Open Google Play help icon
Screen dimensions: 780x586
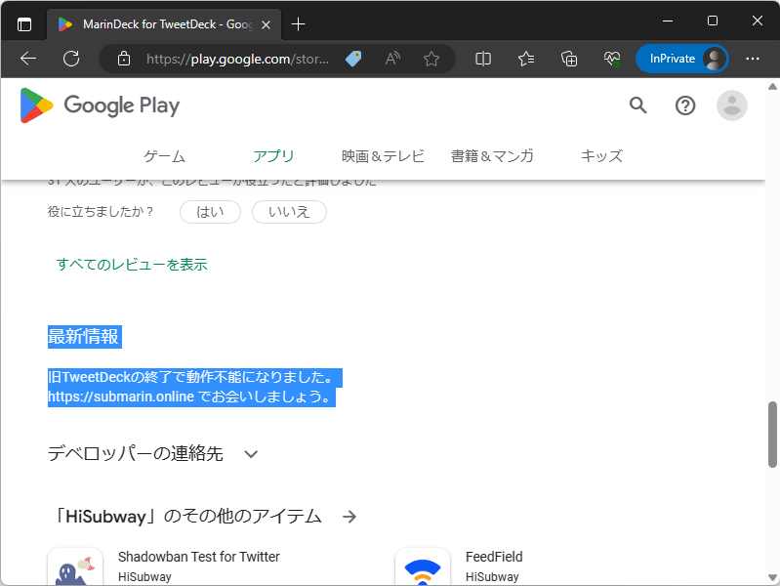click(685, 105)
